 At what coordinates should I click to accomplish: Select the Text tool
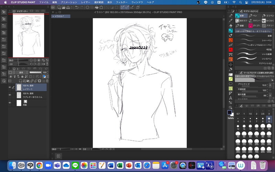tap(231, 98)
